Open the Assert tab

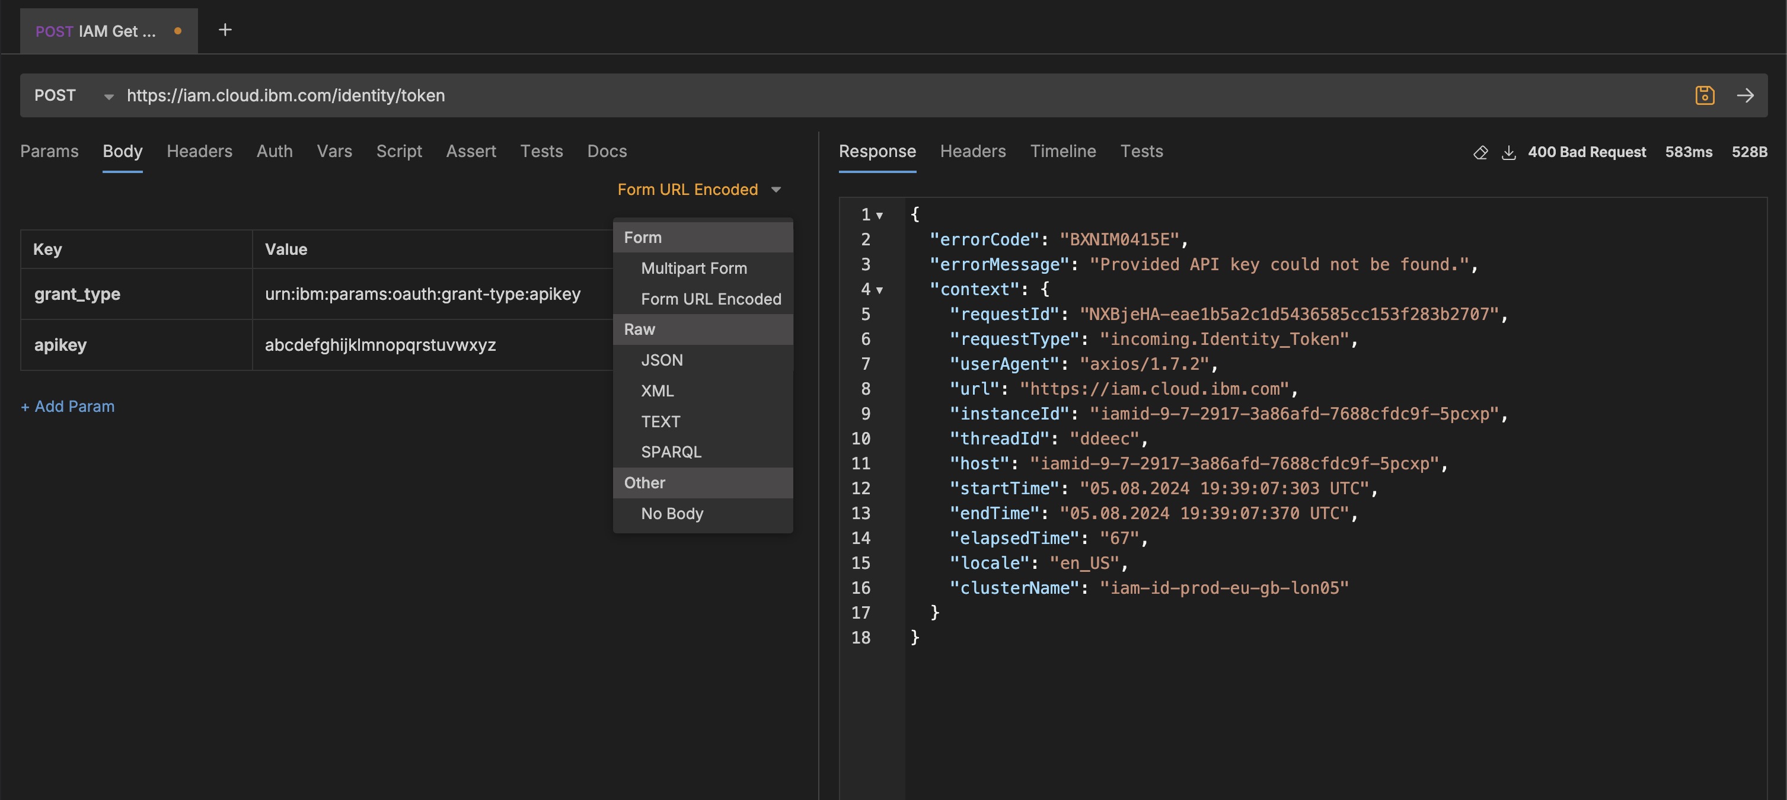[471, 151]
